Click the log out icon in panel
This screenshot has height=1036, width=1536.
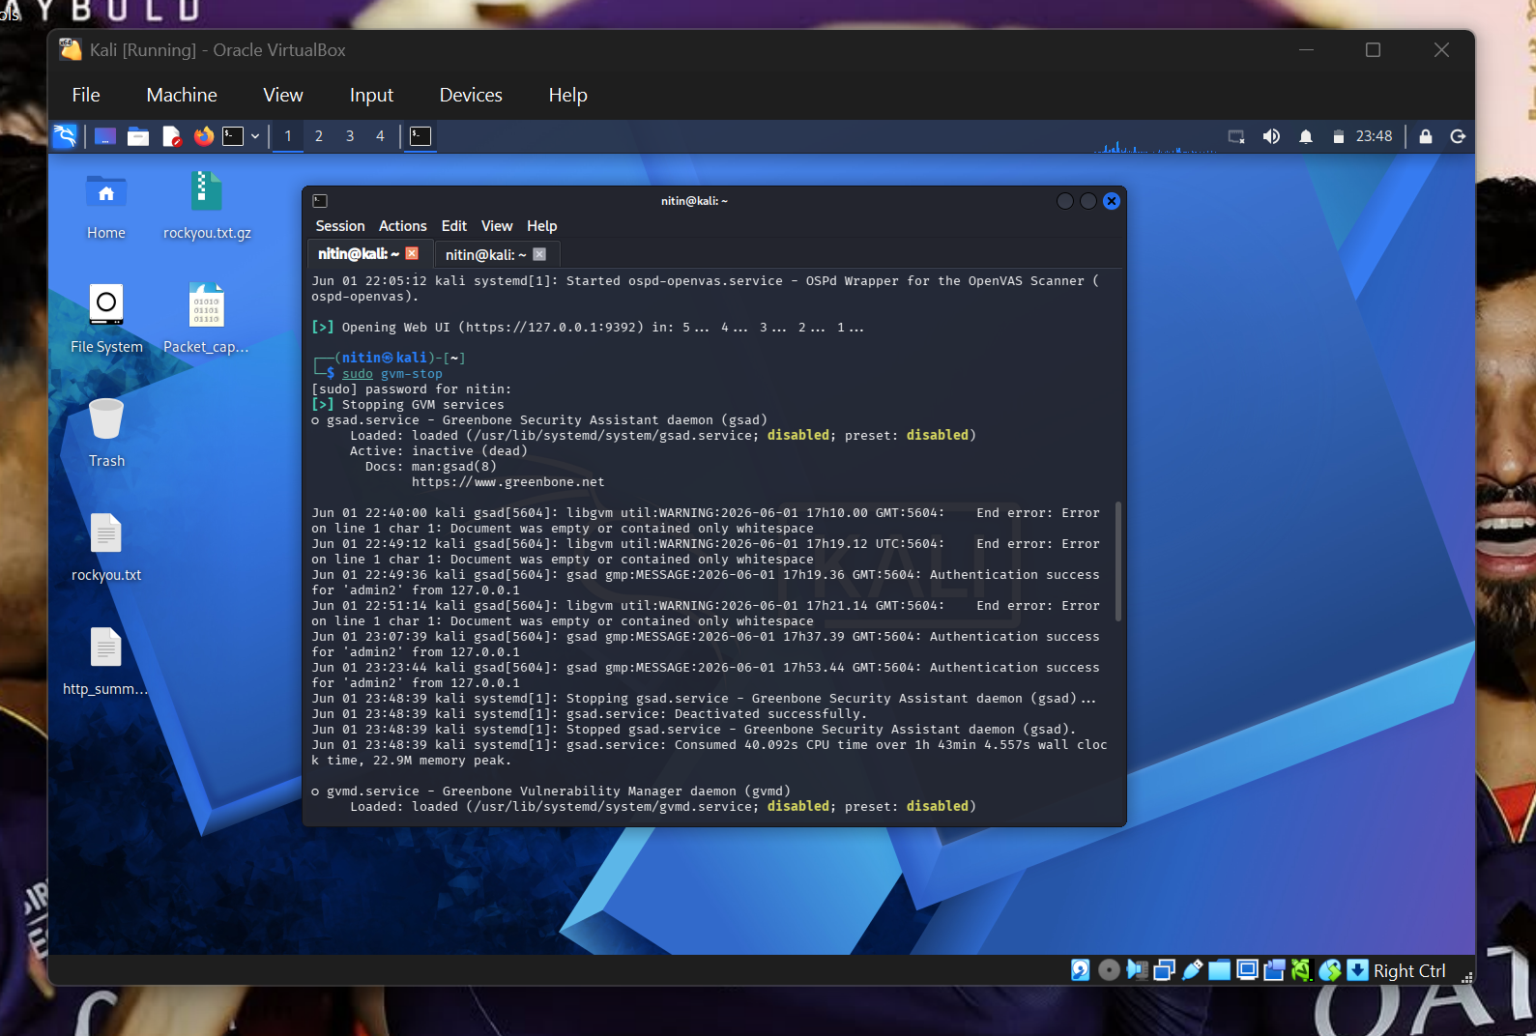[1459, 136]
